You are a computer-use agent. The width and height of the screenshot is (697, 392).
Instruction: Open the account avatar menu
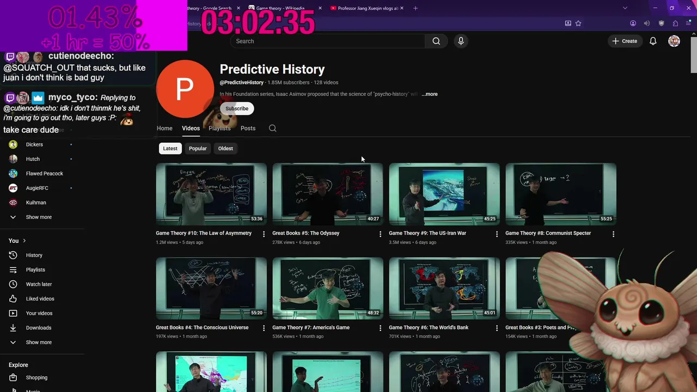[x=674, y=41]
